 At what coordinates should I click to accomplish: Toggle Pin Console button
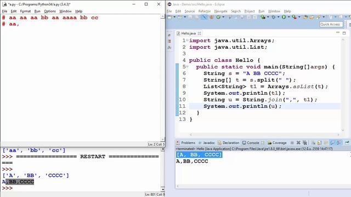[x=347, y=143]
